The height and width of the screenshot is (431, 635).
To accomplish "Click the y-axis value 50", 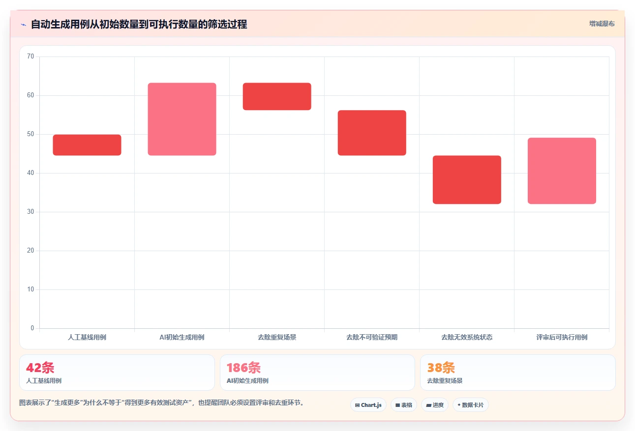I will tap(30, 134).
